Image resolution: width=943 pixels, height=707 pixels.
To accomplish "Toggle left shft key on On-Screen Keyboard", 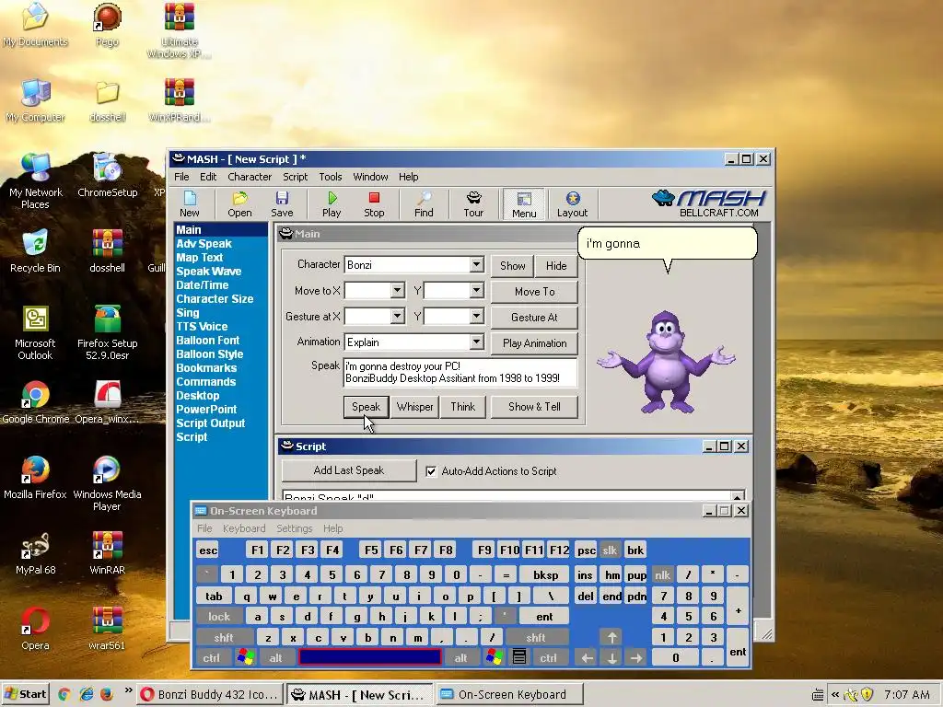I will [x=224, y=637].
